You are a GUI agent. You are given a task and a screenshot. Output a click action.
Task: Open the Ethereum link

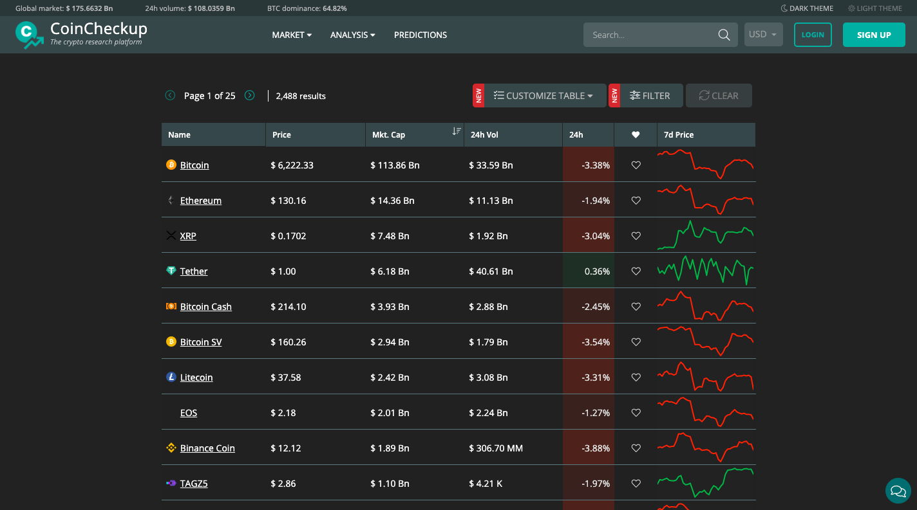[x=201, y=201]
